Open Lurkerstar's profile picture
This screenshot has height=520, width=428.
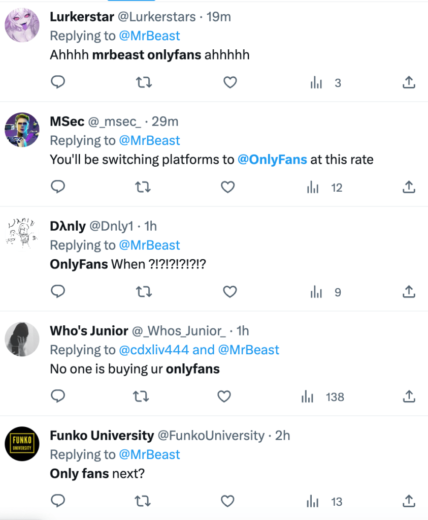[22, 25]
